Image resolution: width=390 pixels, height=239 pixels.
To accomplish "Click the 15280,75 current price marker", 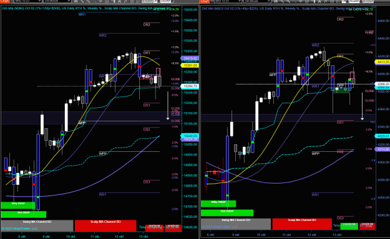I will 190,86.
